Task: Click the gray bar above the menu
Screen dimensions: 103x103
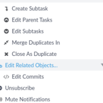Action: (51, 1)
